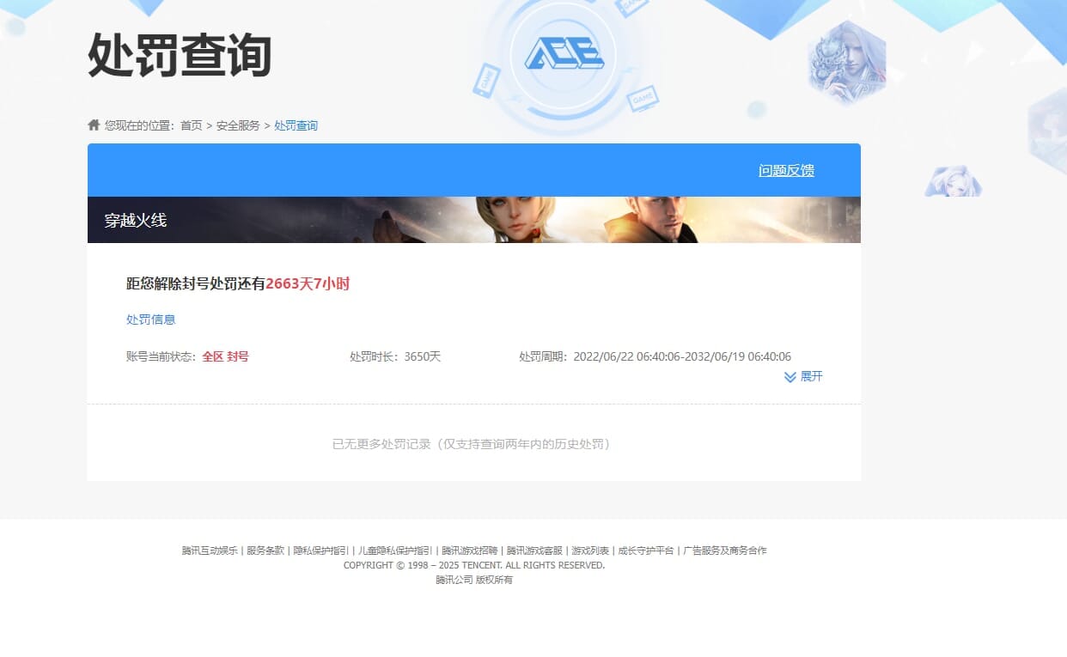Click the double-chevron expand icon
This screenshot has width=1067, height=657.
[x=790, y=377]
